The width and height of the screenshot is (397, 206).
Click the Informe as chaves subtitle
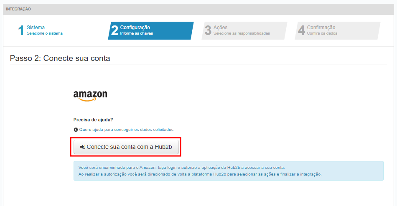coord(137,33)
